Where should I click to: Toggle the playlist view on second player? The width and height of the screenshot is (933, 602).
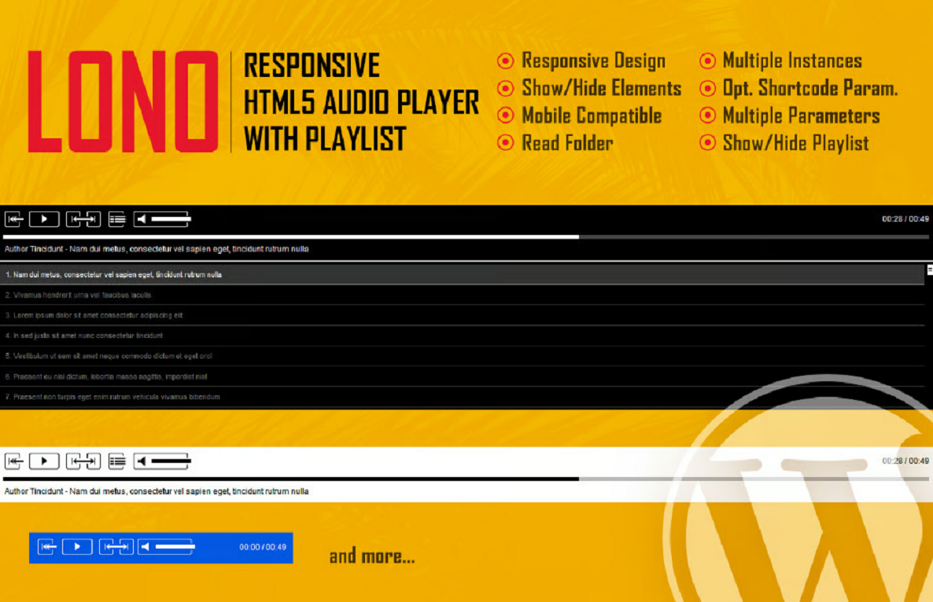click(x=116, y=461)
